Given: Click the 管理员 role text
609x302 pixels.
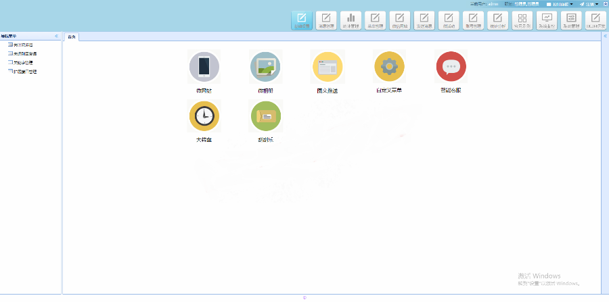Looking at the screenshot, I should coord(526,4).
